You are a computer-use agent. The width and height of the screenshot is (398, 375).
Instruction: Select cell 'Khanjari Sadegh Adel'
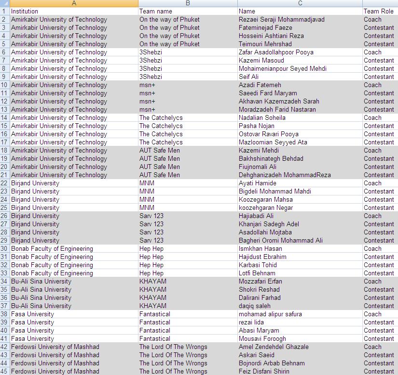point(300,224)
